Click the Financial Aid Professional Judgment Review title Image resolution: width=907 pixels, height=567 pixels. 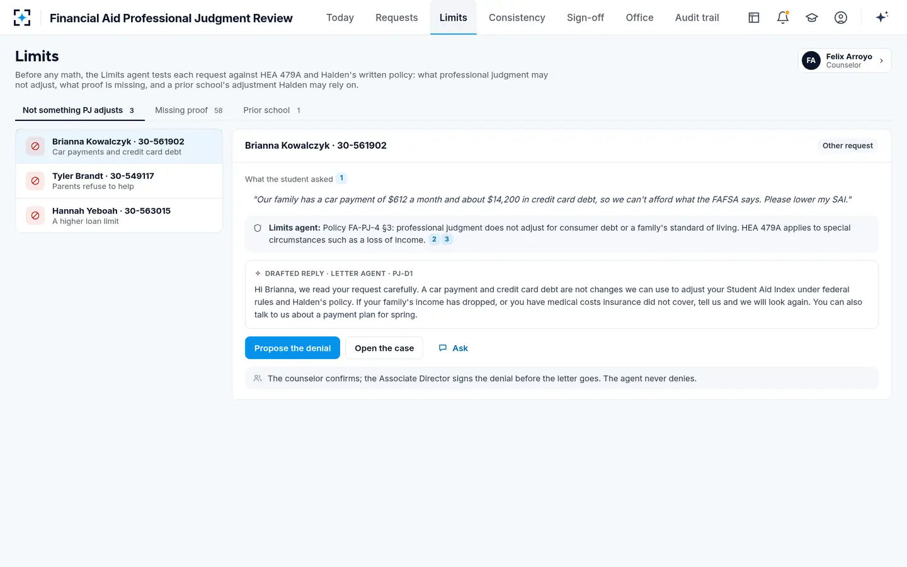pyautogui.click(x=171, y=18)
